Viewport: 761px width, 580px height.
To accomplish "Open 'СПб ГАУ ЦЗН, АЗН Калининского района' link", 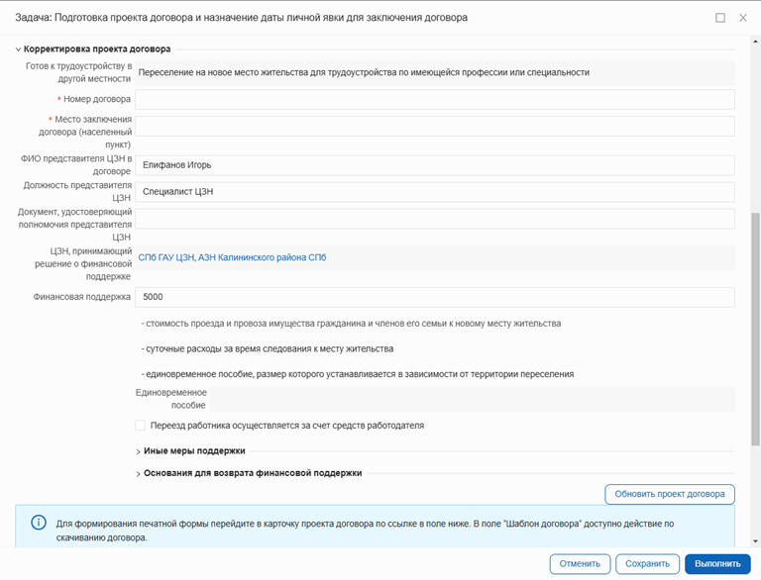I will [232, 257].
